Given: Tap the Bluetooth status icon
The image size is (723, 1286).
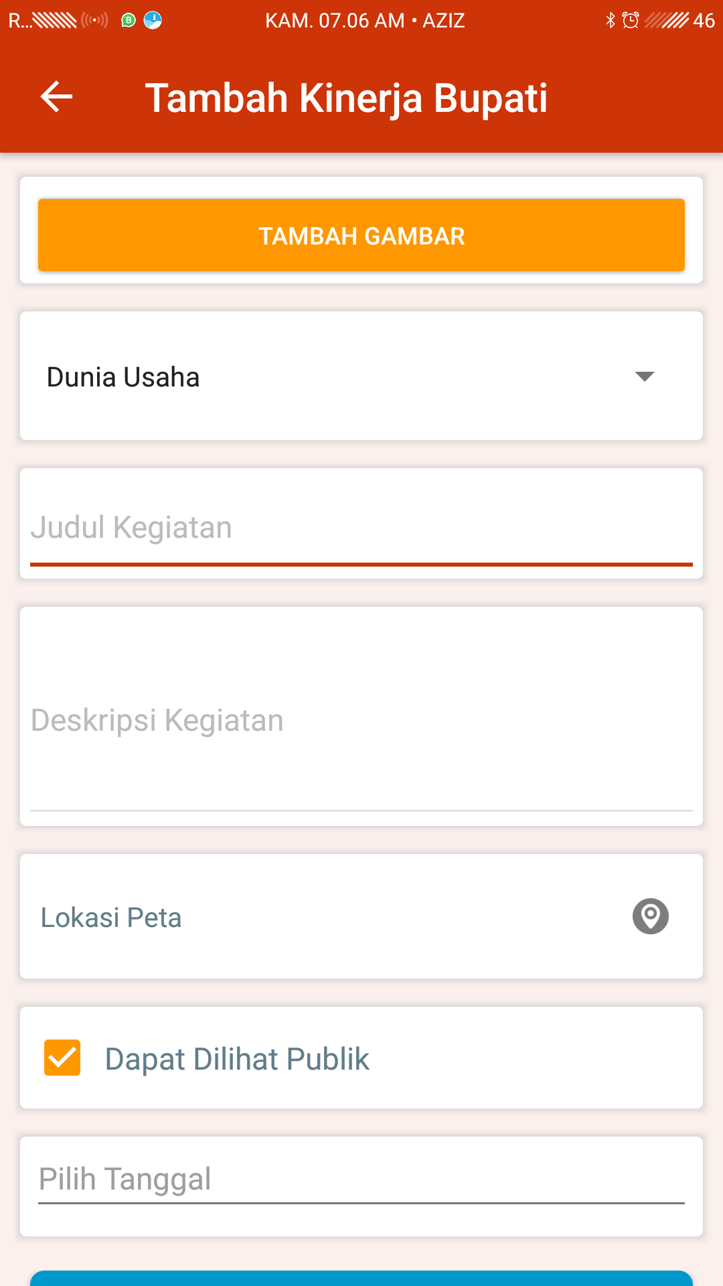Looking at the screenshot, I should tap(610, 21).
